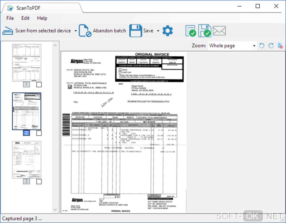Close the ScanToPDF window
Screen dimensions: 286x223
click(x=276, y=6)
